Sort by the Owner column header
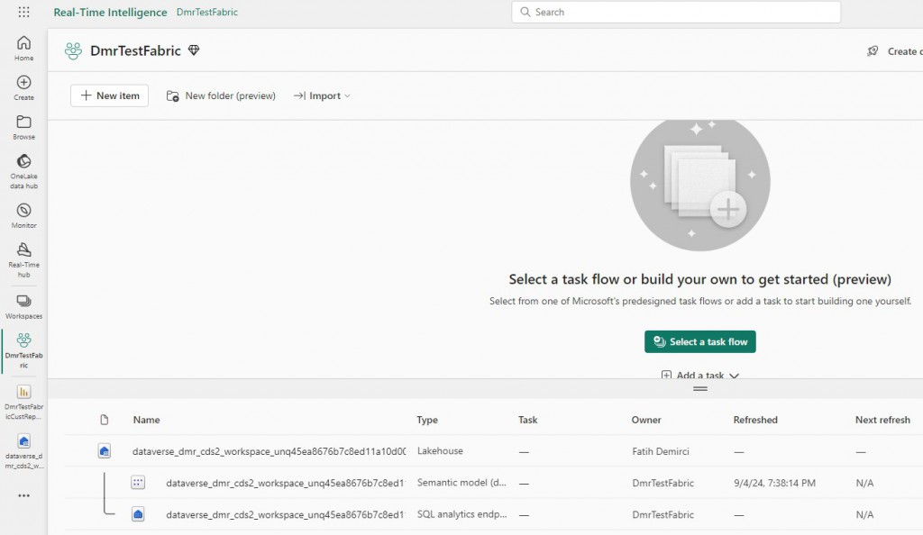This screenshot has height=535, width=923. point(646,420)
